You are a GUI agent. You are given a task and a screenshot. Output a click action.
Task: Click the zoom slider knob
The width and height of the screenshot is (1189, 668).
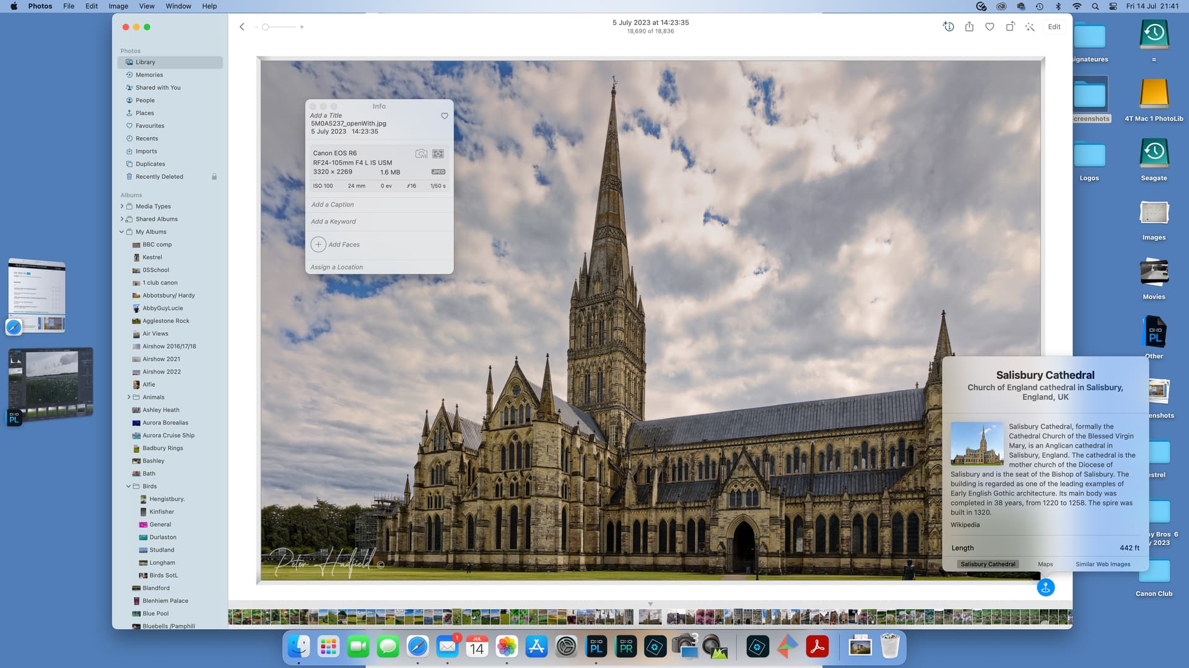coord(265,27)
